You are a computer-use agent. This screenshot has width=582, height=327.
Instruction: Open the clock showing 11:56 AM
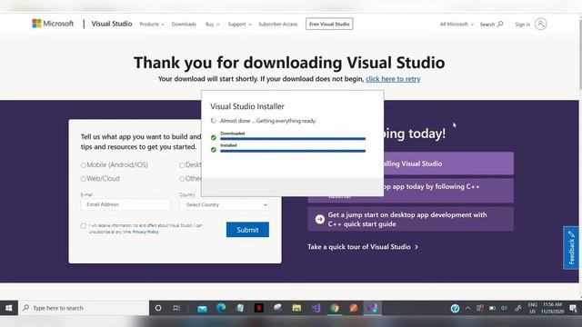(x=553, y=308)
